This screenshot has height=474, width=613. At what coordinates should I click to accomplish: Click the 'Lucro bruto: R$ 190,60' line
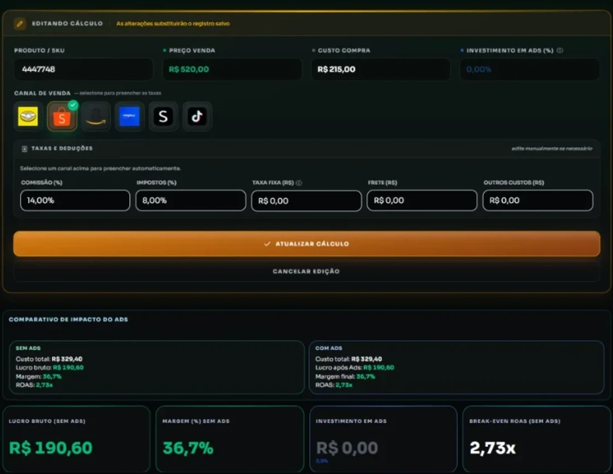pos(50,368)
